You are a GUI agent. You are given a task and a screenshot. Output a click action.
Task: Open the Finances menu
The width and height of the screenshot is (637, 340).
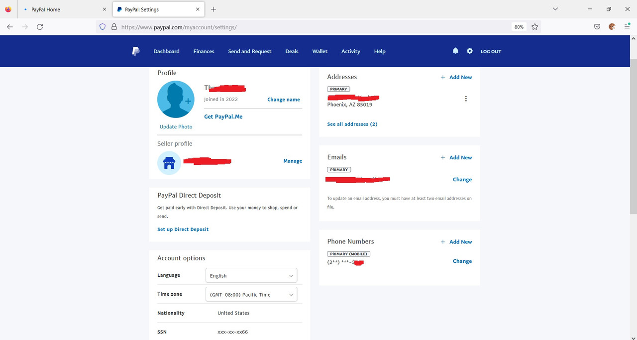click(204, 51)
